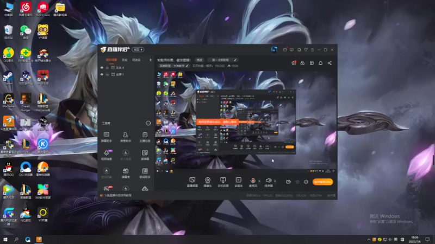Expand speaker options arrow
Viewport: 435px width, 244px height.
pyautogui.click(x=275, y=181)
